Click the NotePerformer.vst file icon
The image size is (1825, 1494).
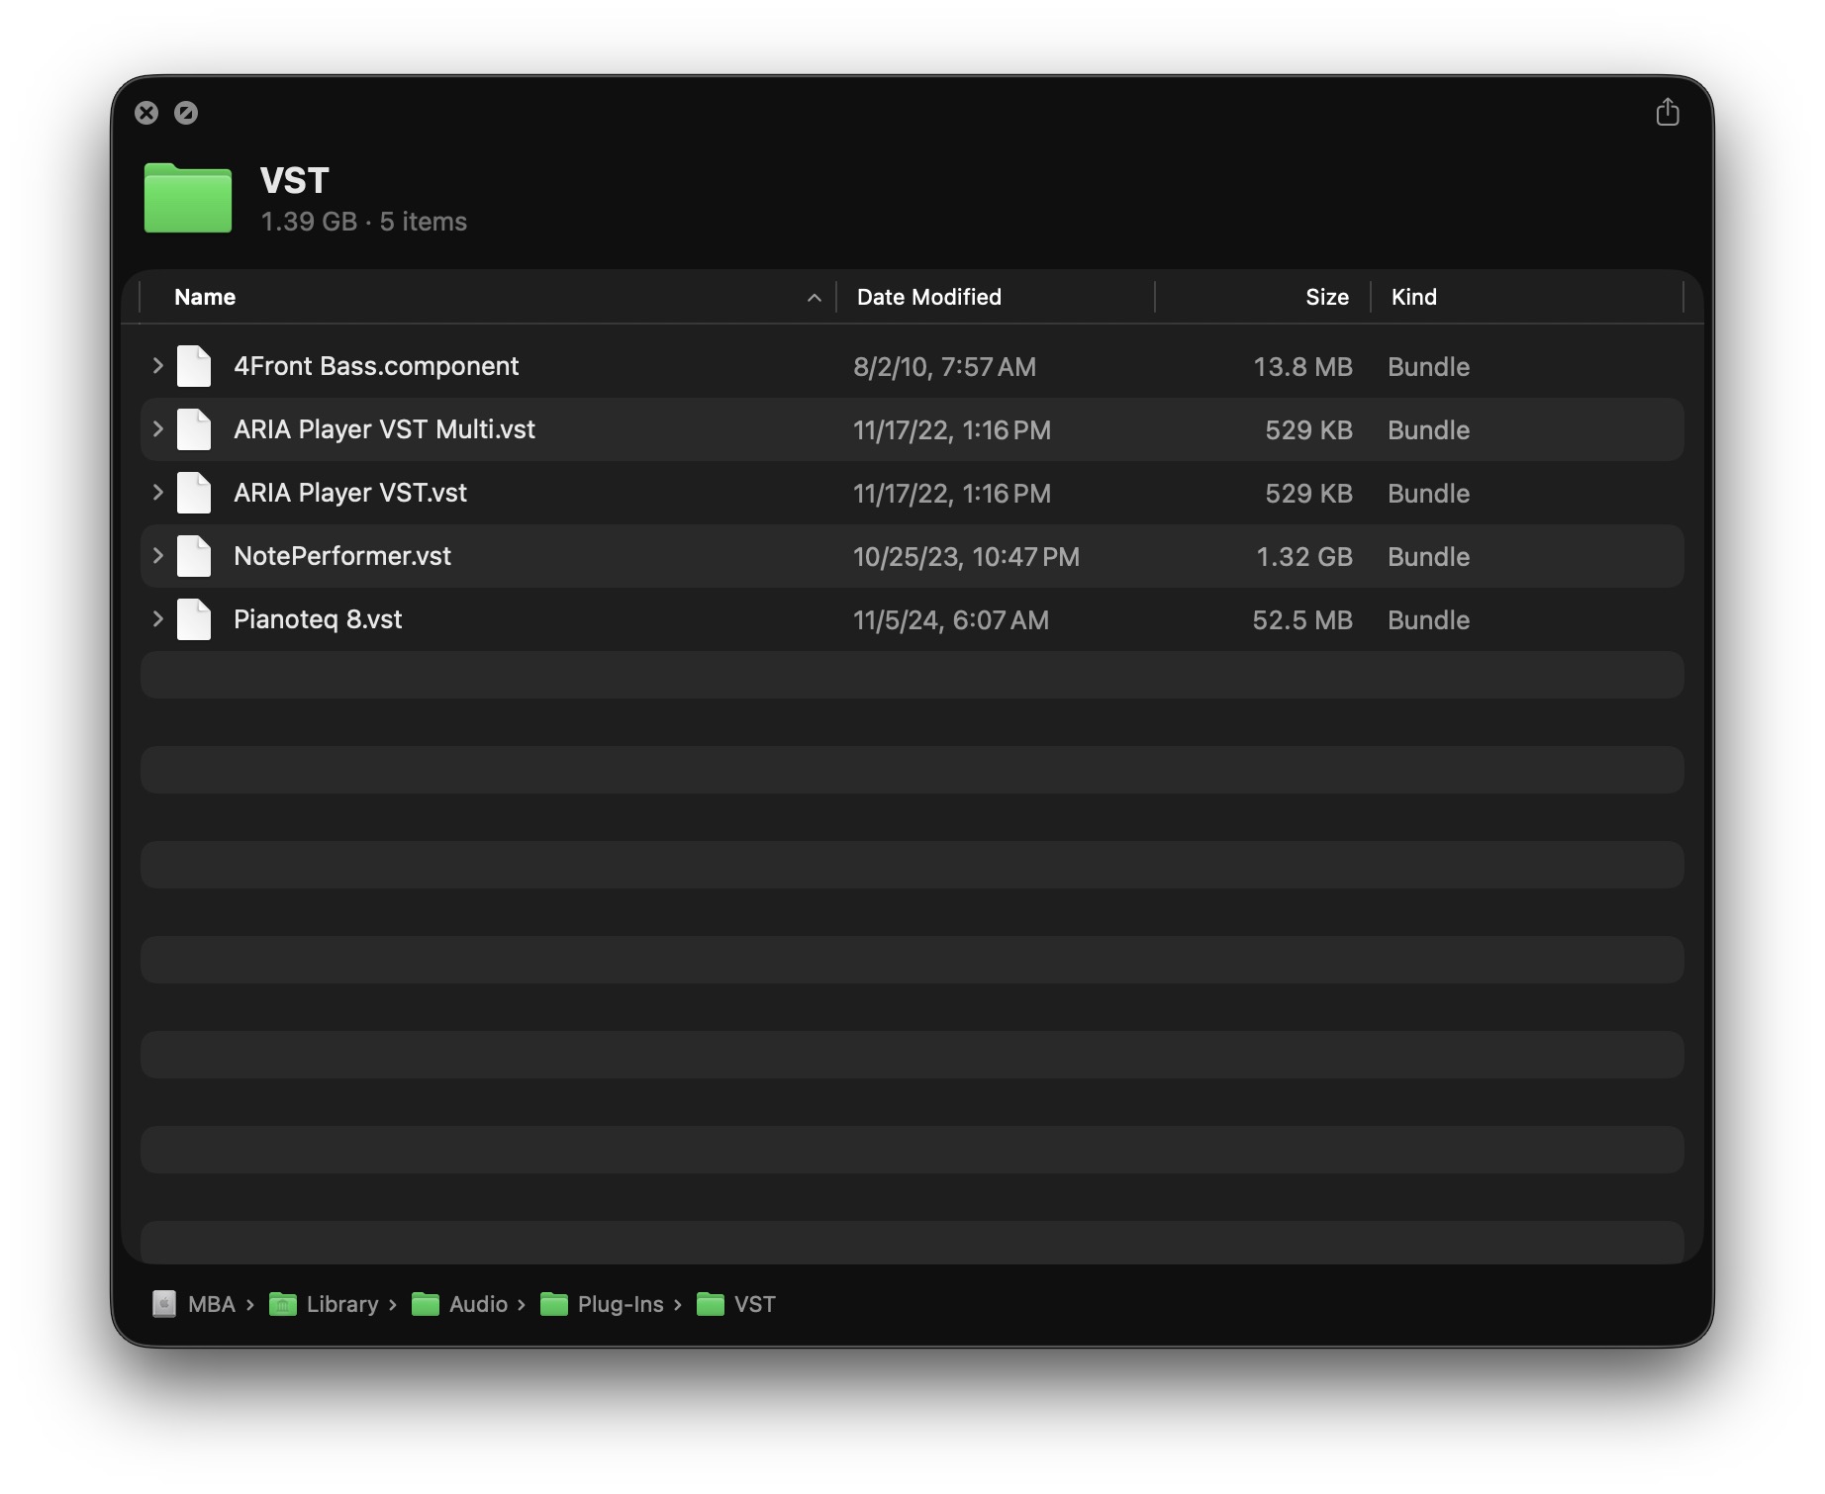point(194,557)
